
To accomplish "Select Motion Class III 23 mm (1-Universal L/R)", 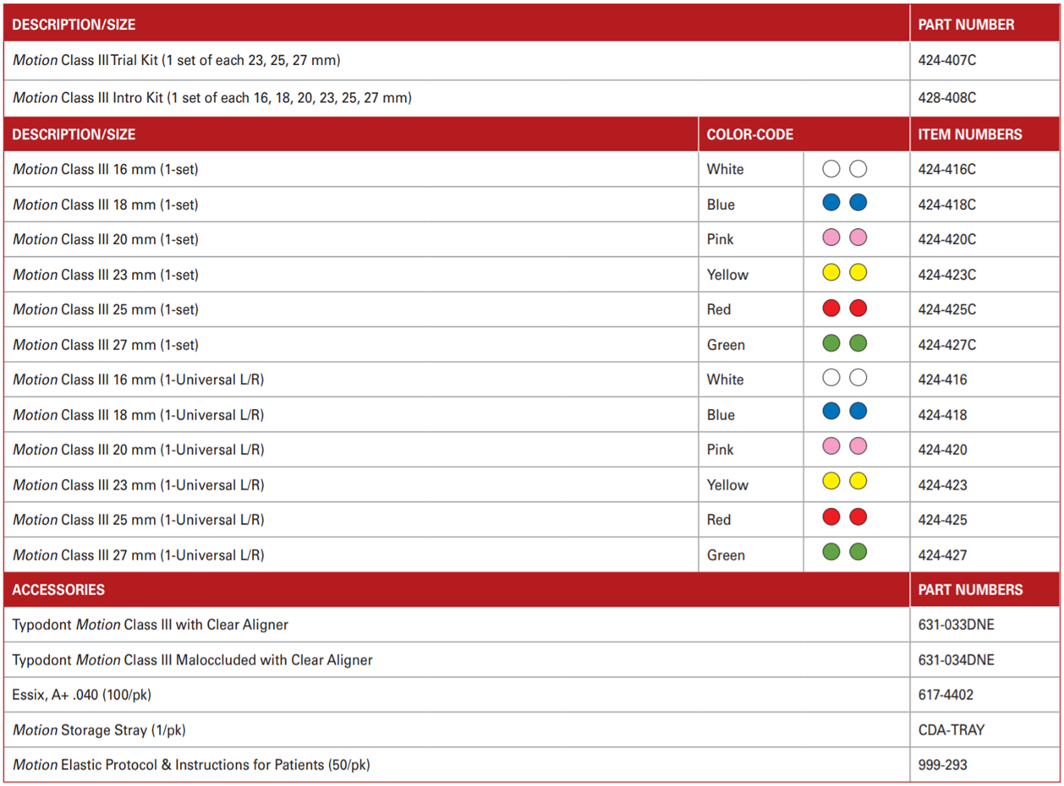I will click(139, 485).
